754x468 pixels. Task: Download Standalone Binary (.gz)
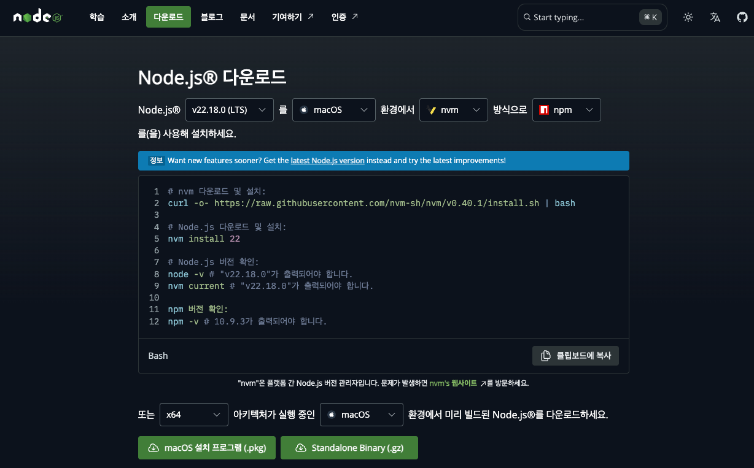(x=349, y=448)
